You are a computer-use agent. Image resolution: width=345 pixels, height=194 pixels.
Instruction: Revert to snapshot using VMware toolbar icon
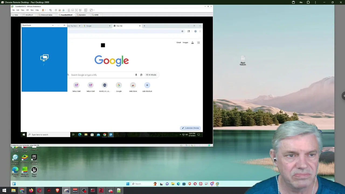click(60, 10)
